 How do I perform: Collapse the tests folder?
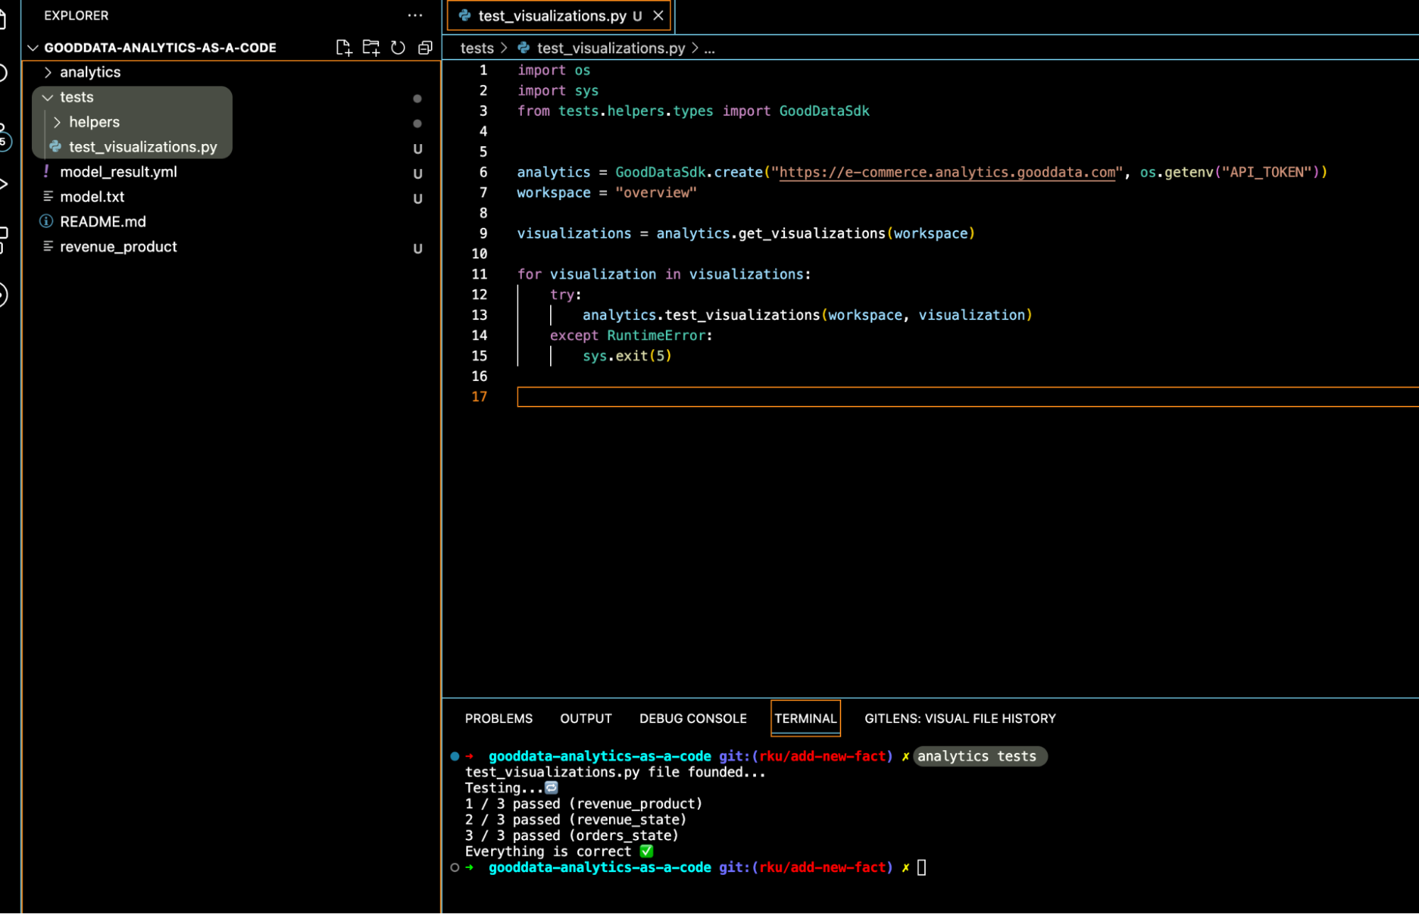pos(48,97)
